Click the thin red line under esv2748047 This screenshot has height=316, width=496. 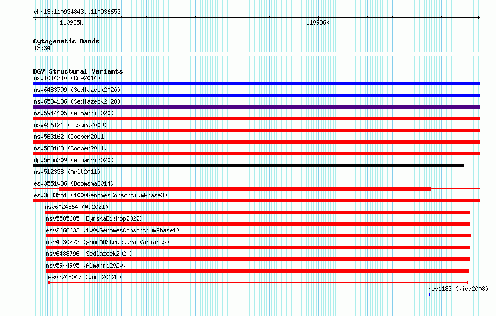click(x=258, y=282)
